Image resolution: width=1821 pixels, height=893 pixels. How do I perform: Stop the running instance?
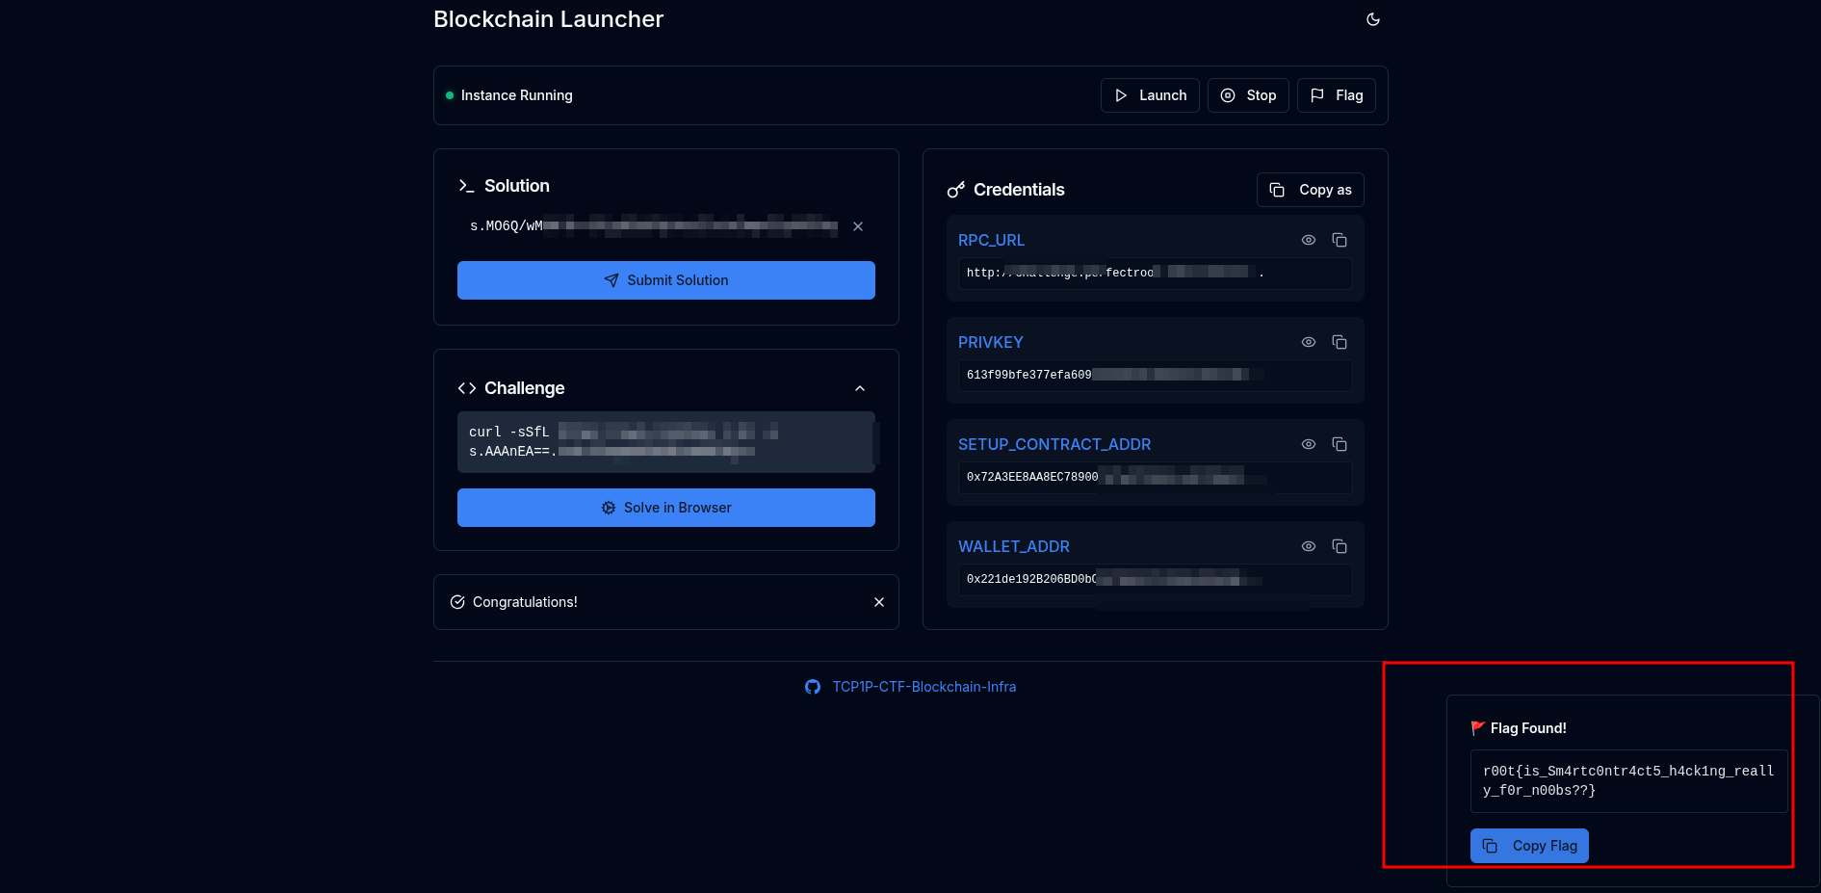pos(1248,95)
